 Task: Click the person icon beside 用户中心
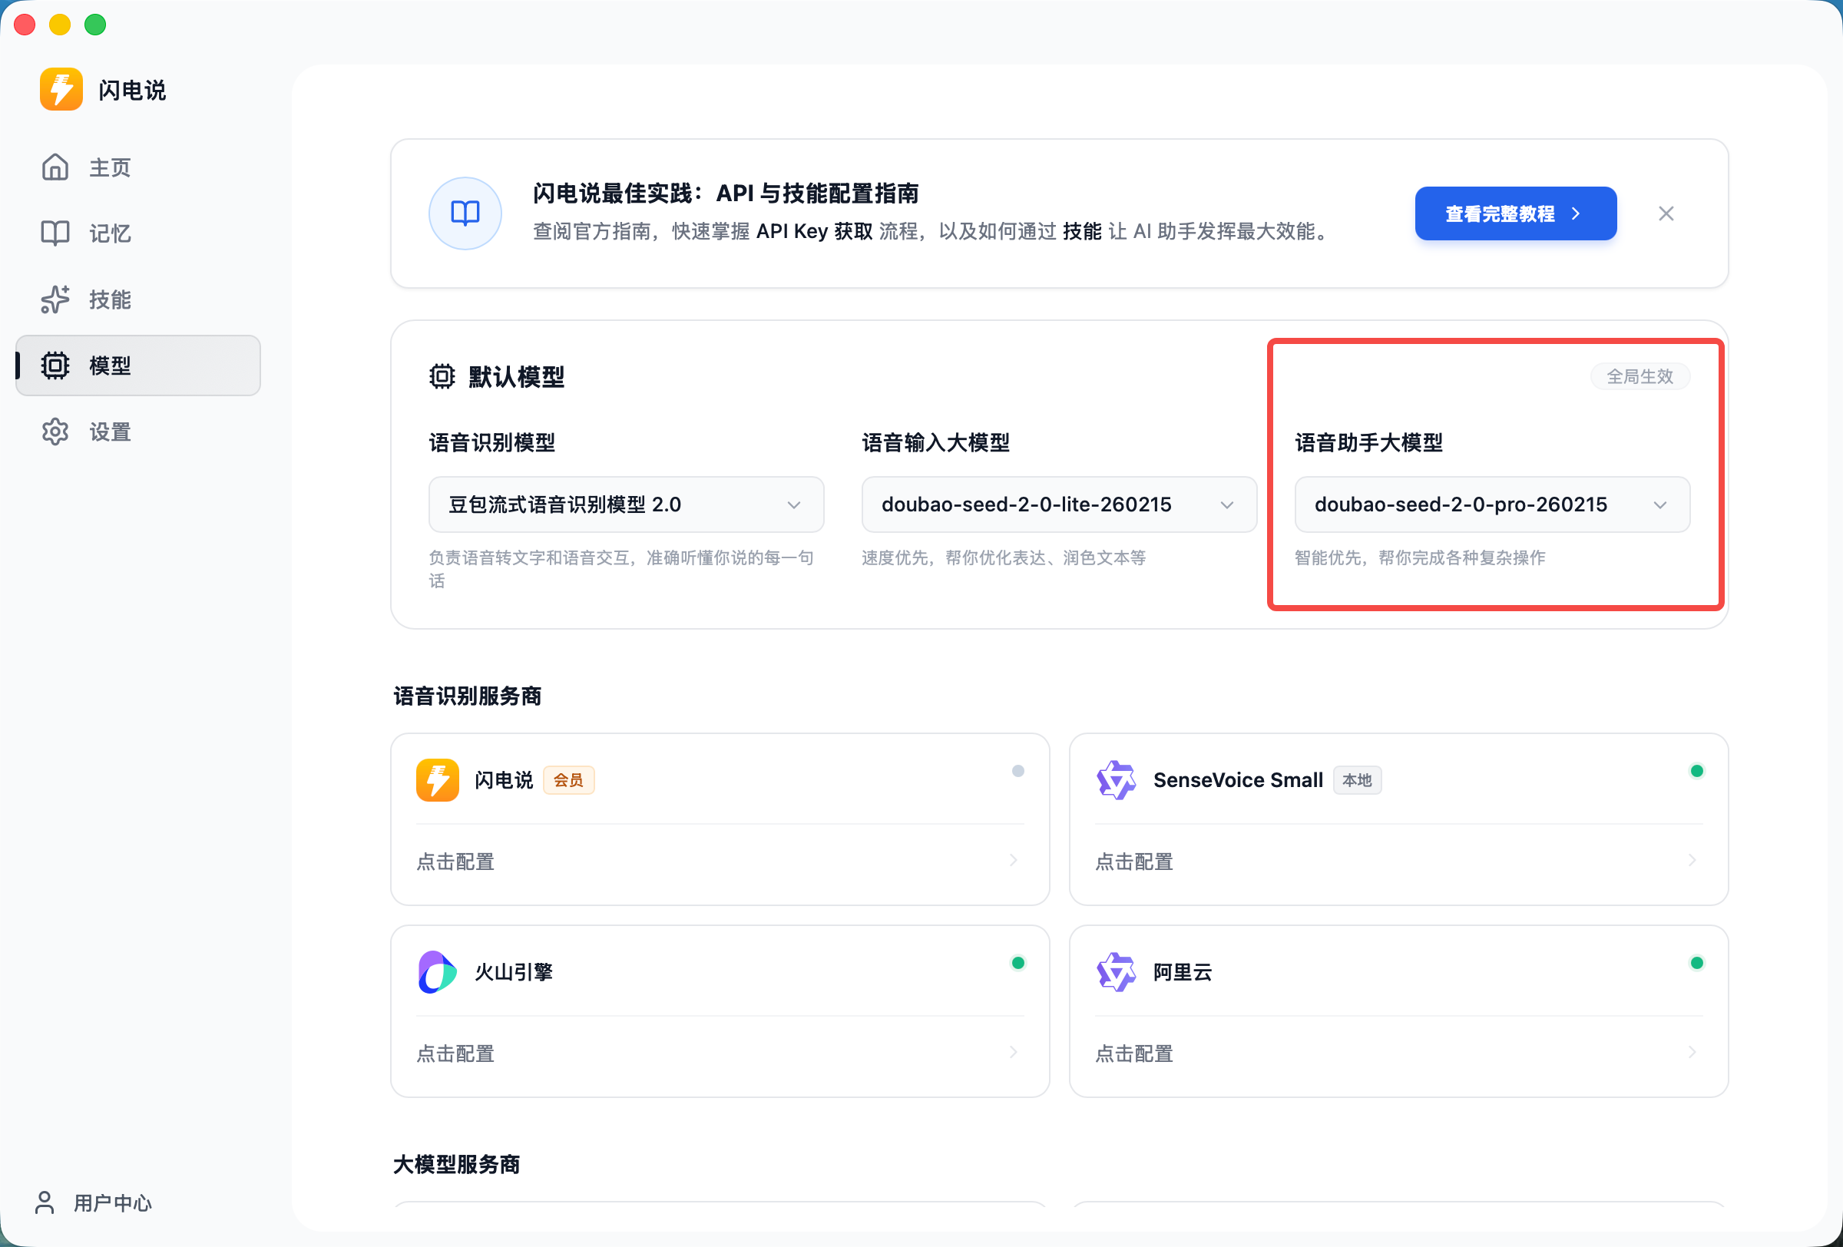tap(45, 1202)
